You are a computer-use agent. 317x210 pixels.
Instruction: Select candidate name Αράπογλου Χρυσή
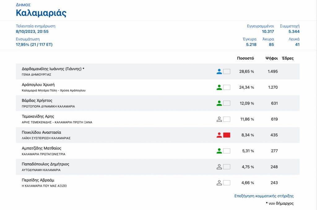[38, 85]
